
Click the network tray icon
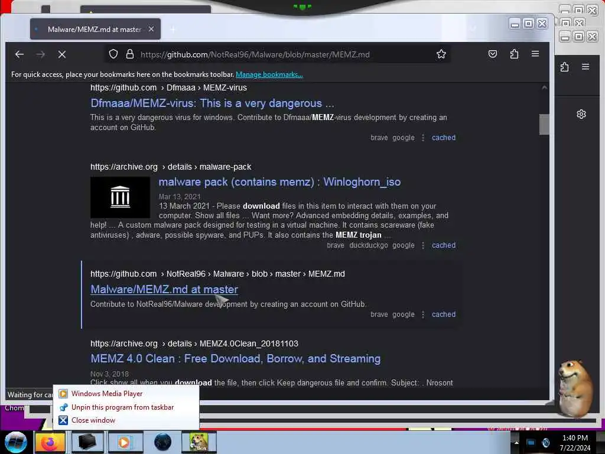click(x=531, y=443)
